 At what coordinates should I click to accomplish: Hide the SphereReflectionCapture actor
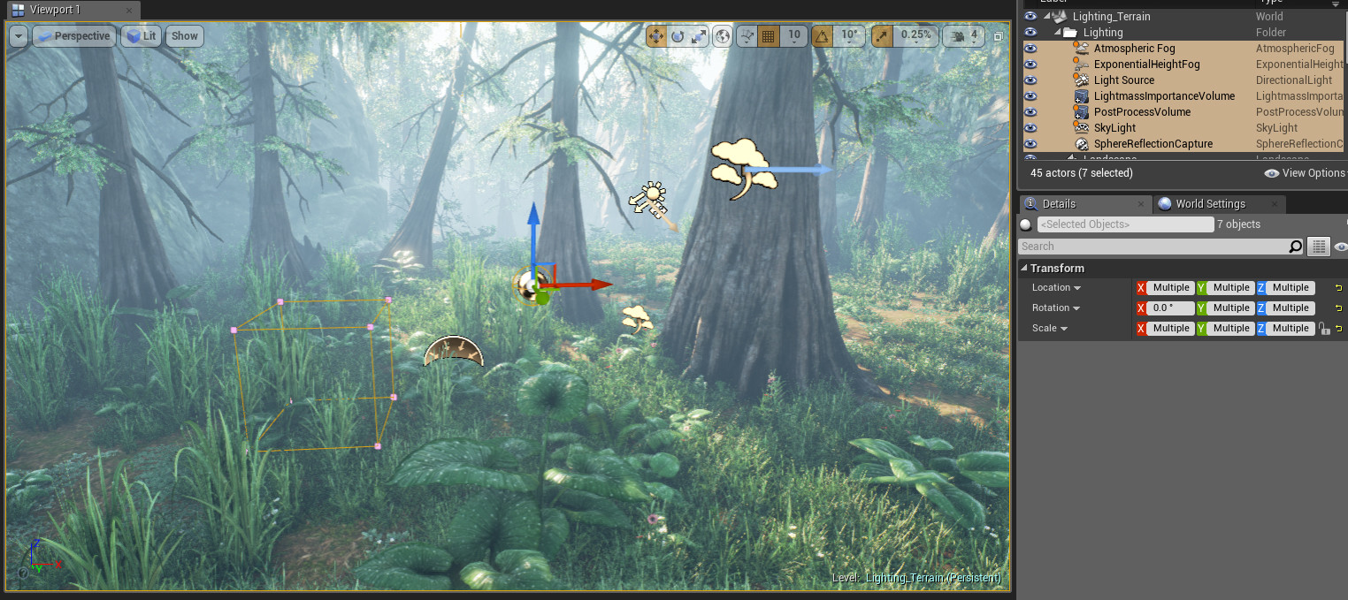point(1030,143)
